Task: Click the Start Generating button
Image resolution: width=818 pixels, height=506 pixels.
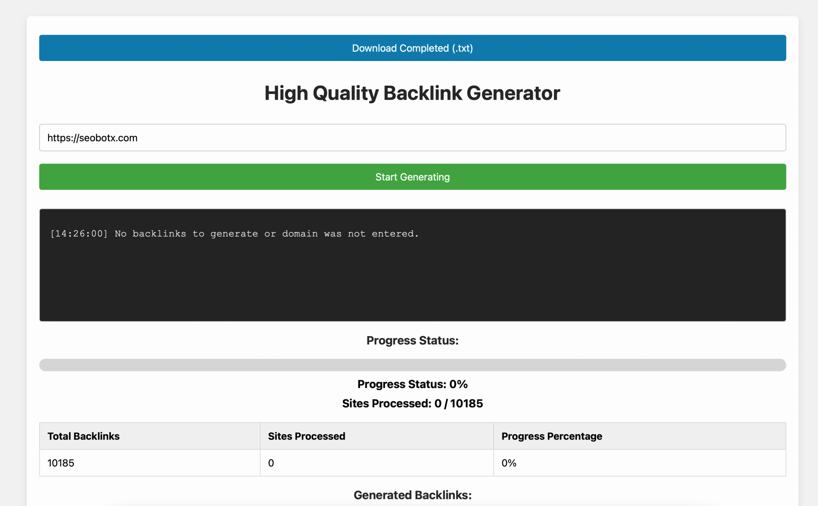Action: [412, 177]
